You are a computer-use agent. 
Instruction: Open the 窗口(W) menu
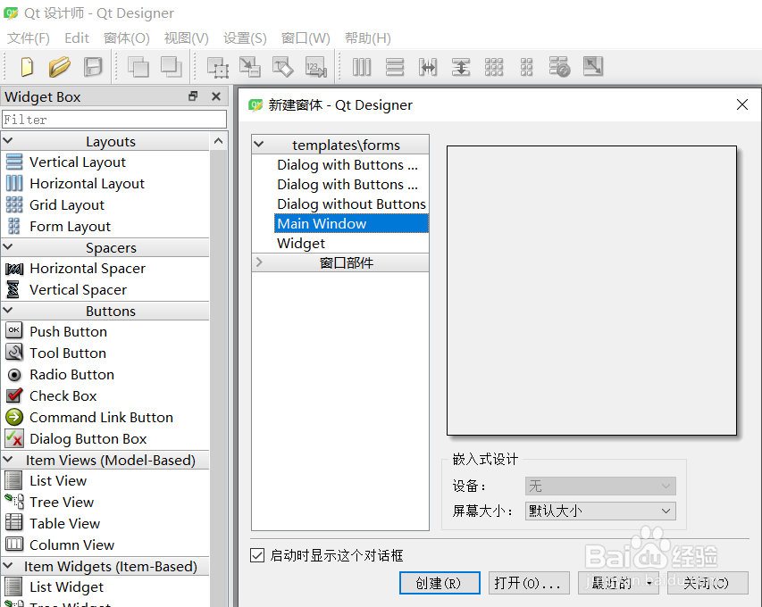(306, 37)
